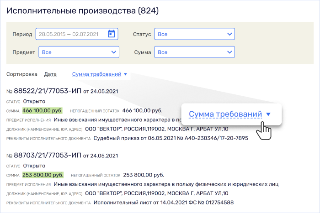The height and width of the screenshot is (213, 320).
Task: Click Судебный приказ от 06.05.2021 document text
Action: point(171,138)
